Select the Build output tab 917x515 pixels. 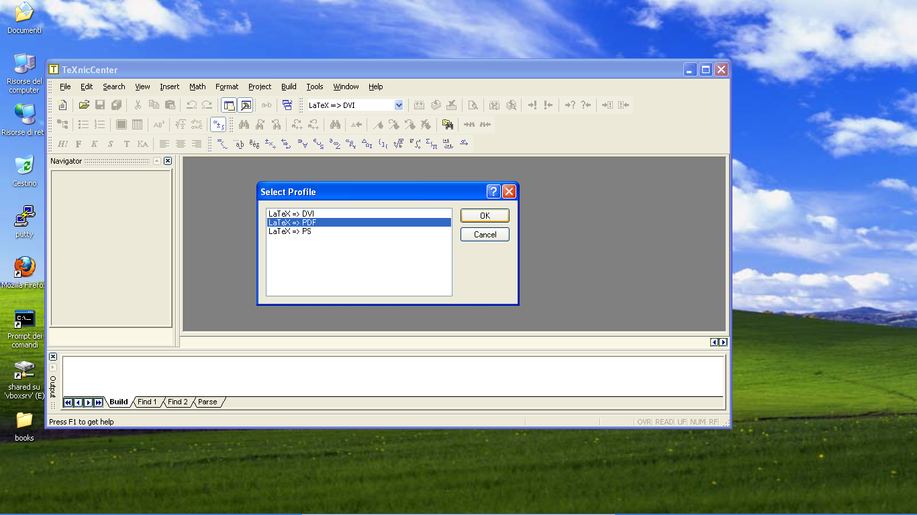pos(119,402)
